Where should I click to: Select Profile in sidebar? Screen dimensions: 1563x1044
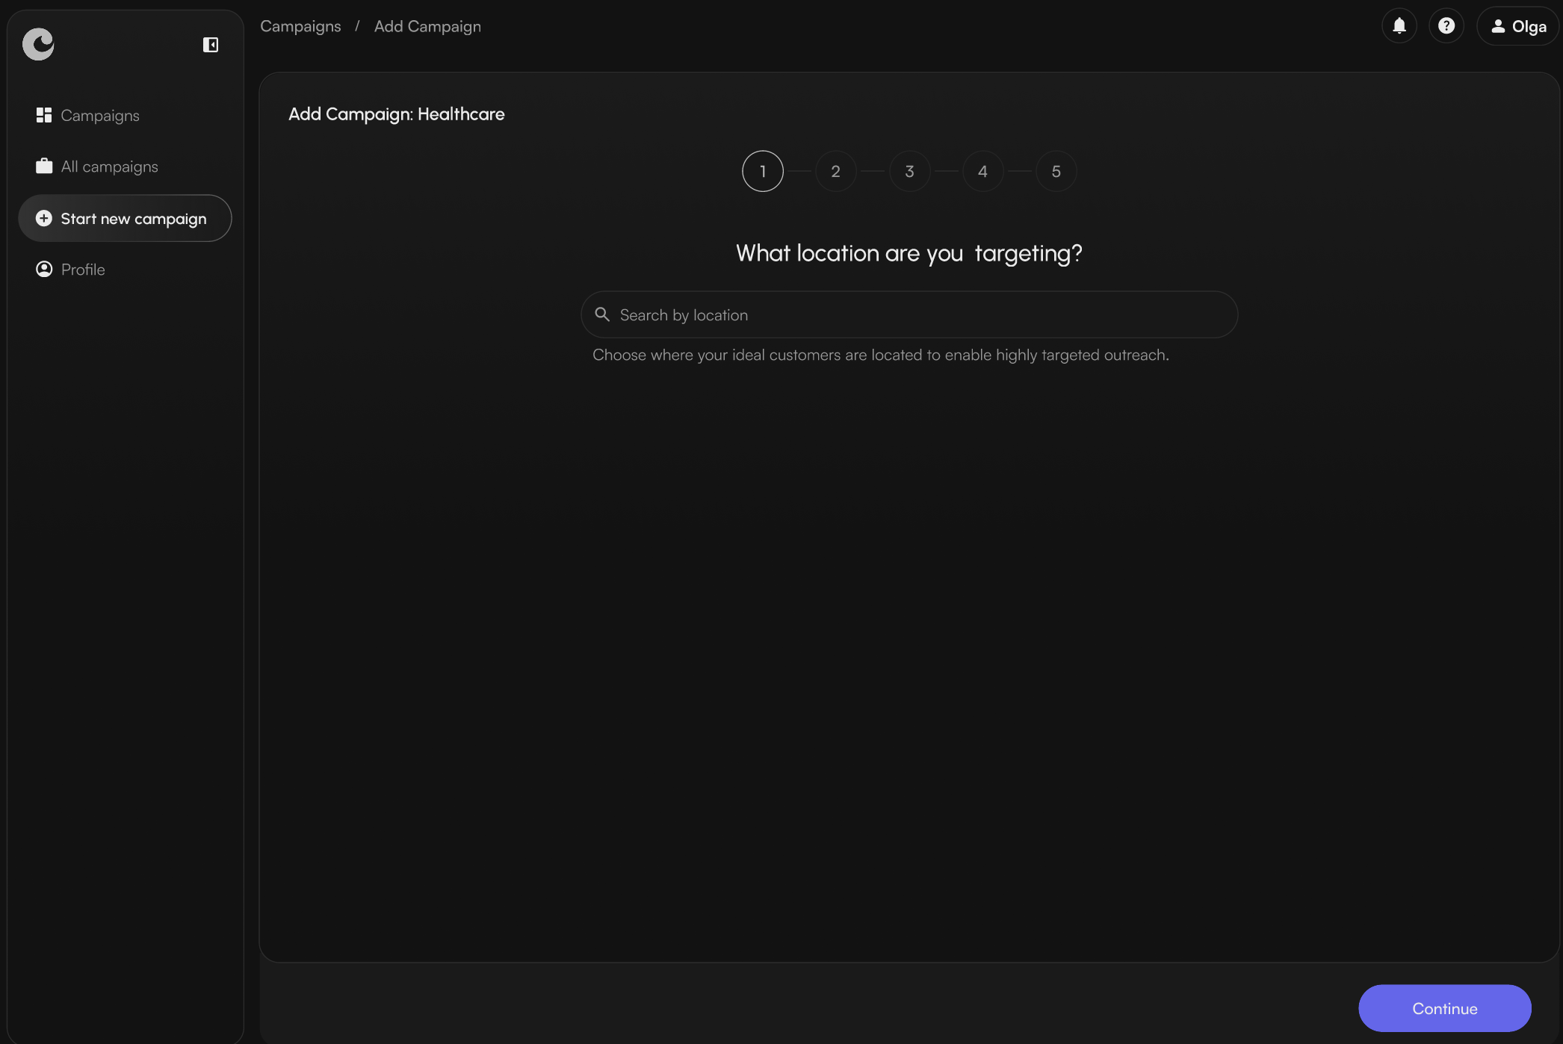[83, 269]
